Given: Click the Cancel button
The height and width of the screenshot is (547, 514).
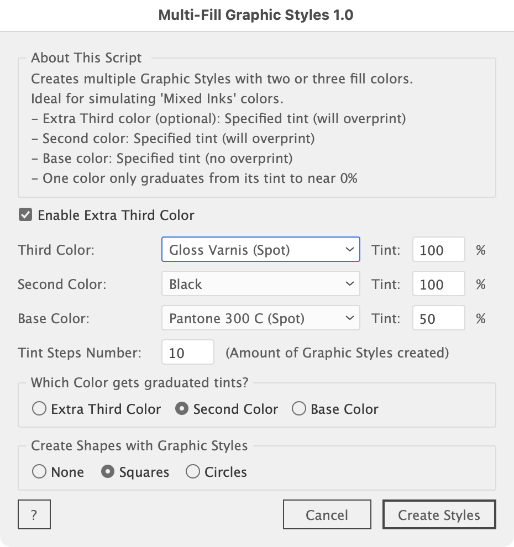Looking at the screenshot, I should [x=327, y=515].
